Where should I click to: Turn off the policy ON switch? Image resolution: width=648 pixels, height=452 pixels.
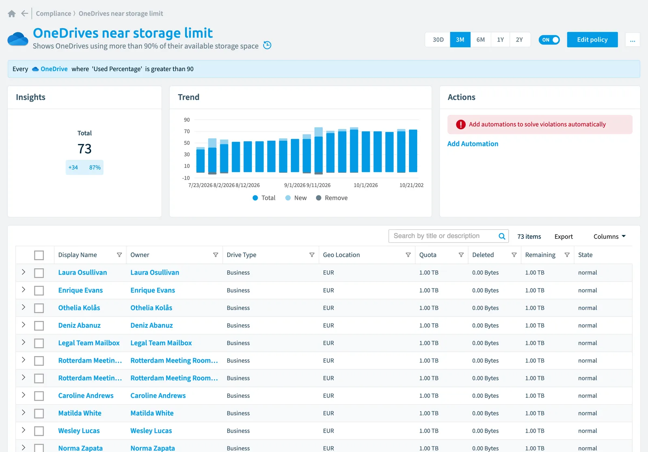coord(549,40)
